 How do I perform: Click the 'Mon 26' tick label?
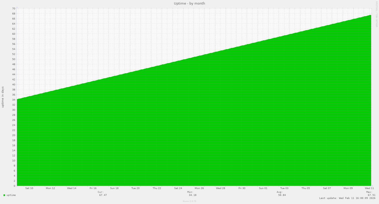[200, 188]
